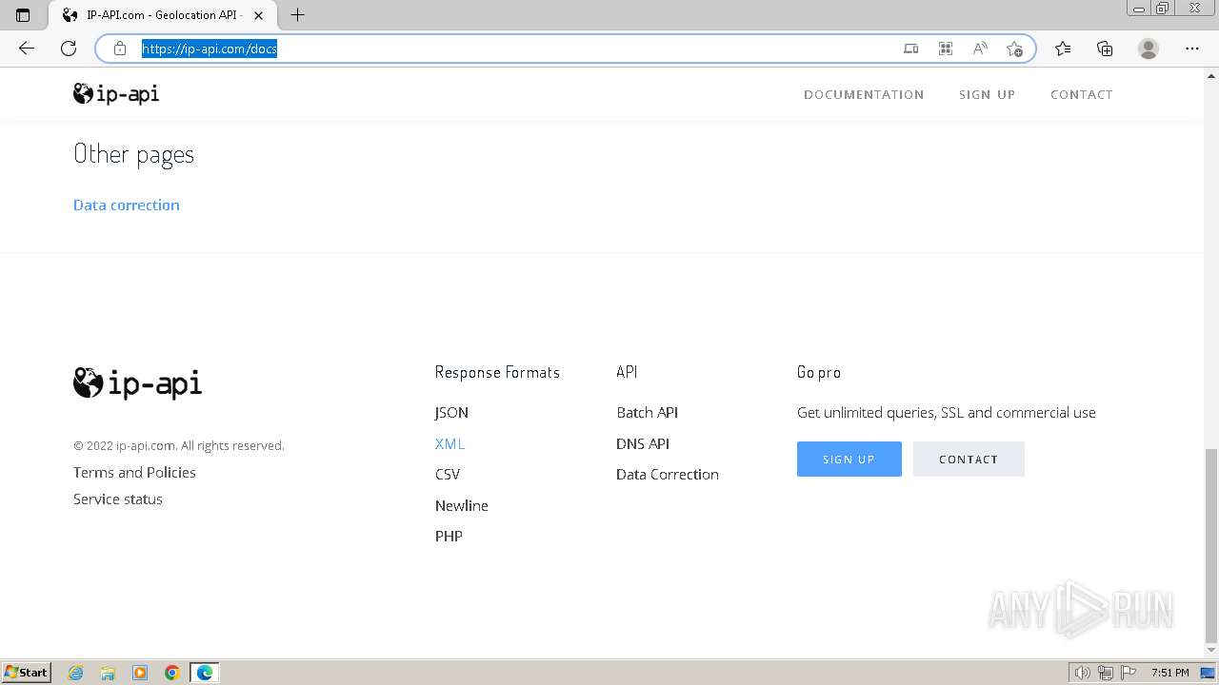Click blue SIGN UP button in footer
The width and height of the screenshot is (1219, 685).
[849, 459]
